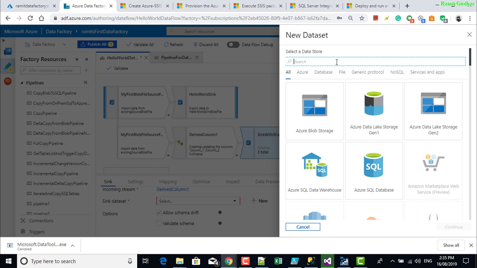Screen dimensions: 477x268
Task: Open the Overview home icon in left sidebar
Action: (8, 51)
